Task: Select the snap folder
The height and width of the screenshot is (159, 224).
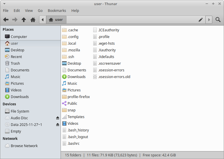Action: pos(69,110)
